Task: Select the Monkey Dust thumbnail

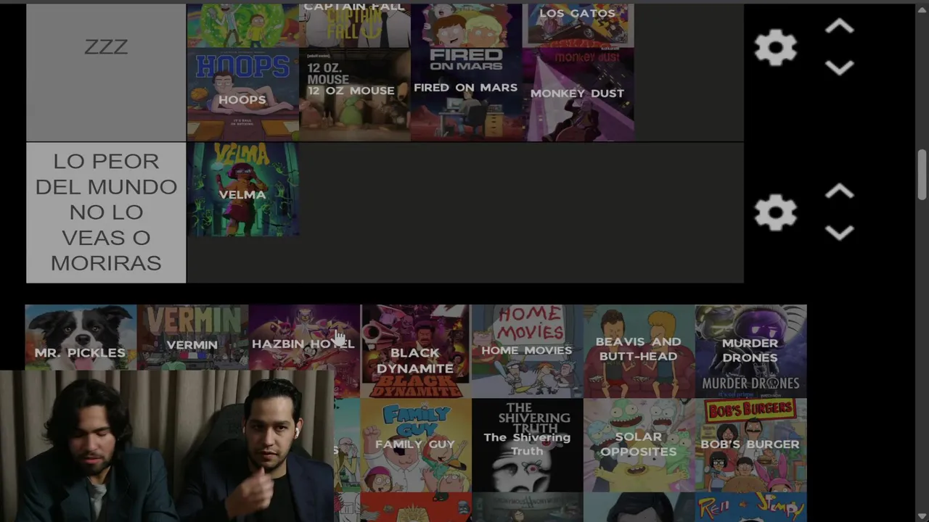Action: [x=578, y=94]
